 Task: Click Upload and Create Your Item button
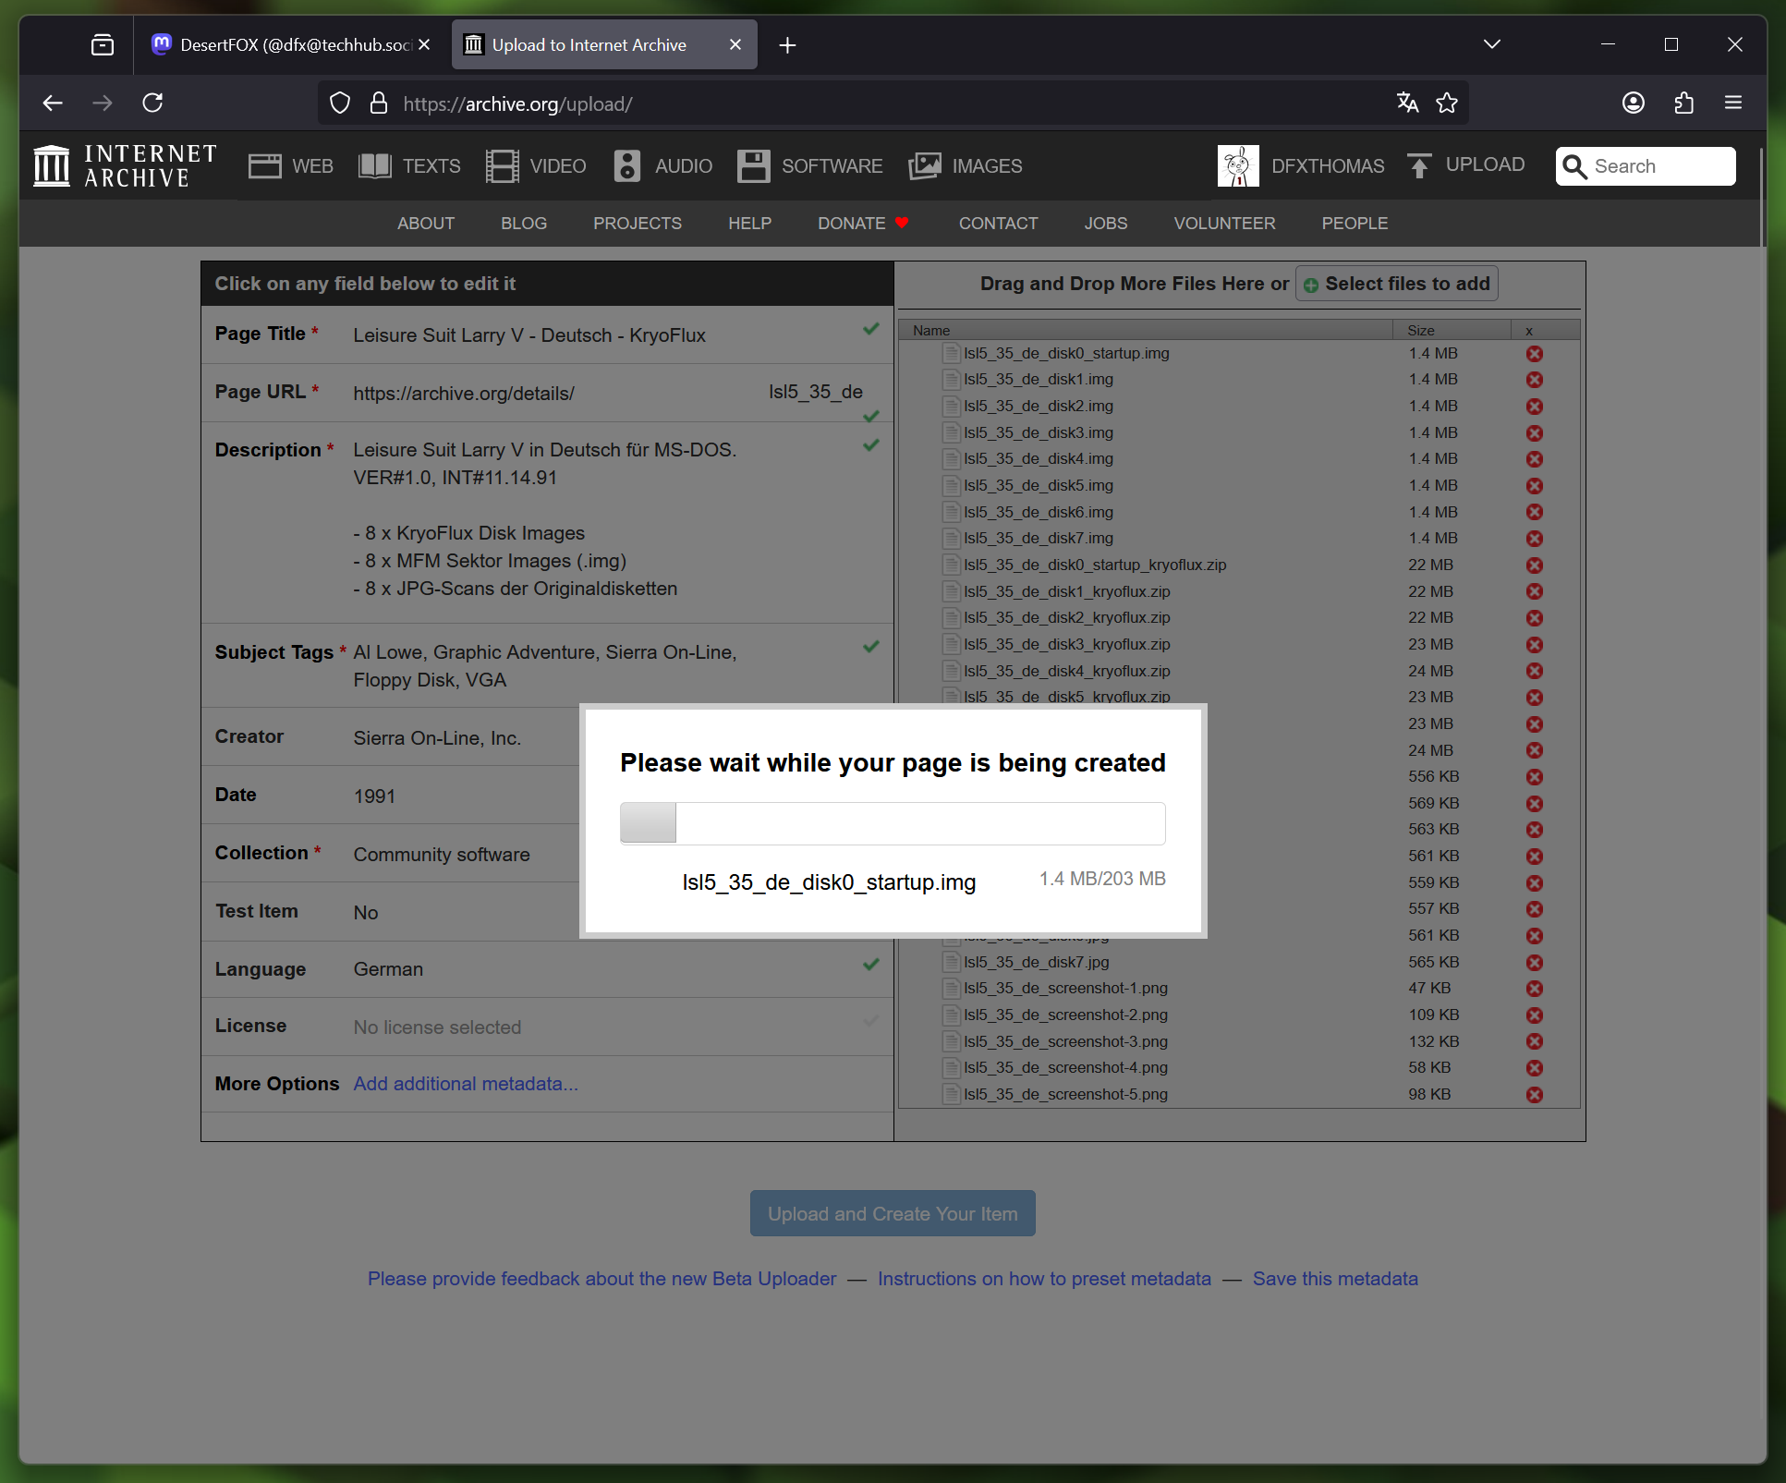(x=893, y=1213)
